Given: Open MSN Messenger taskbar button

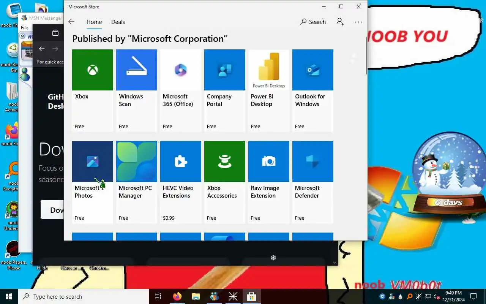Looking at the screenshot, I should coord(214,296).
